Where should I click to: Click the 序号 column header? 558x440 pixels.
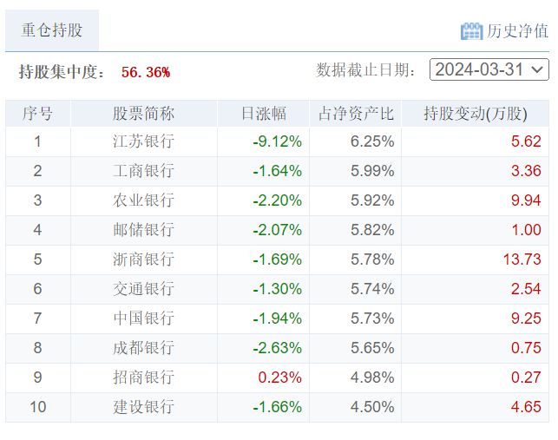[x=37, y=114]
